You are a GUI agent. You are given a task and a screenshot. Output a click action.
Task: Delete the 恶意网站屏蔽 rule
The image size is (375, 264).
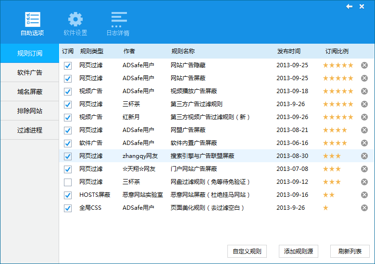tap(364, 195)
